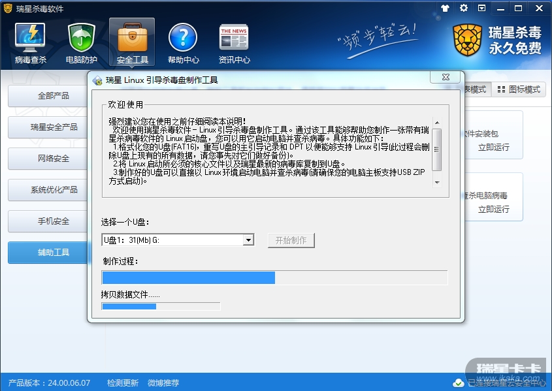The width and height of the screenshot is (552, 391).
Task: Select the 全部产品 category
Action: pyautogui.click(x=48, y=96)
